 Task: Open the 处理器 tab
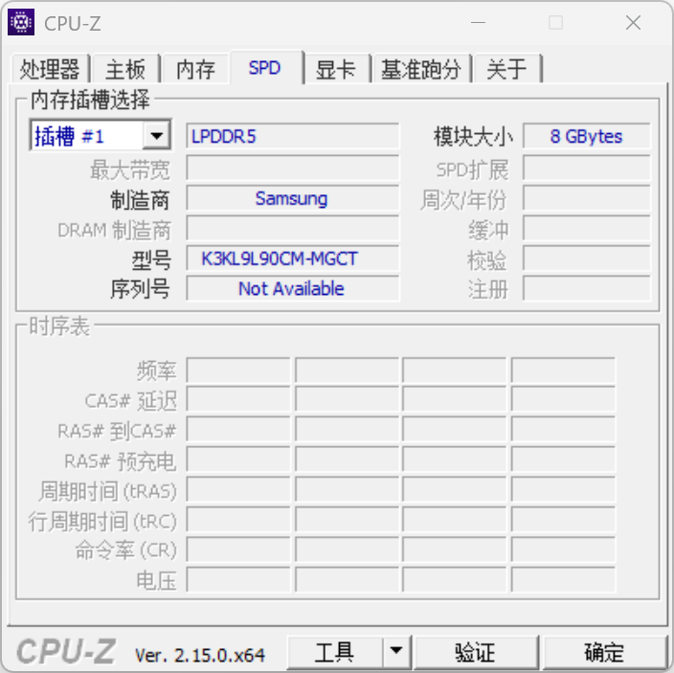(x=50, y=69)
